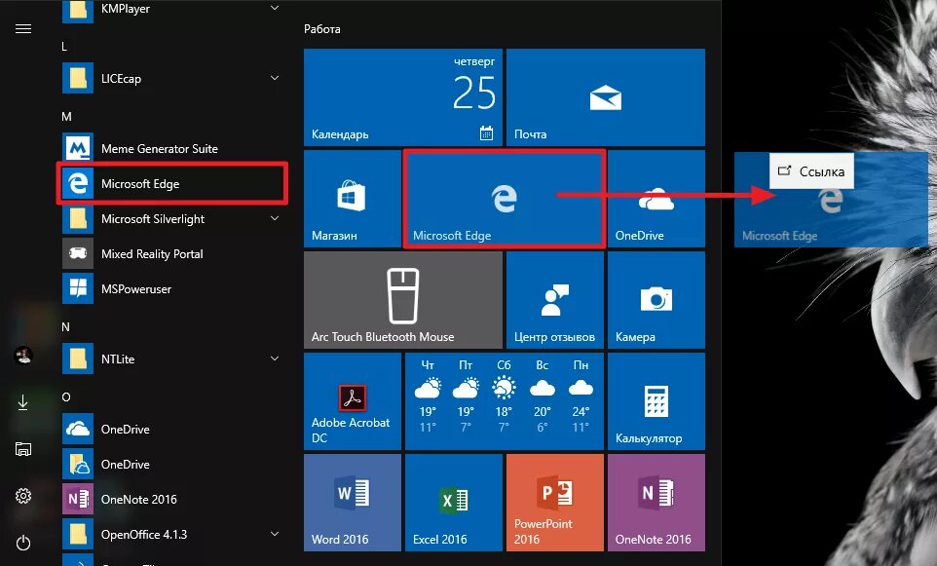Click the LICEcap folder entry
The height and width of the screenshot is (566, 937).
point(172,78)
